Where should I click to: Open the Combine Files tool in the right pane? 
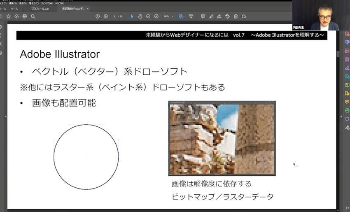pos(347,42)
